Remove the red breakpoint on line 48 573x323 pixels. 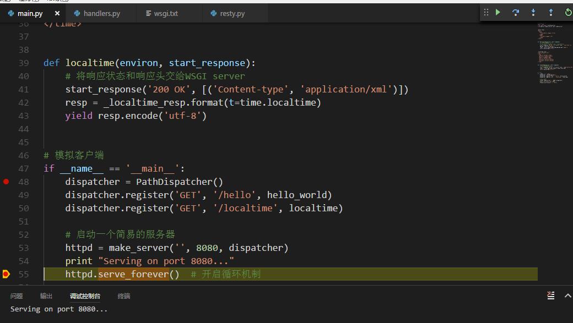pyautogui.click(x=6, y=182)
